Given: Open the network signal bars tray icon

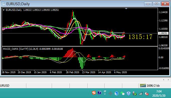Looking at the screenshot, I should point(141,93).
